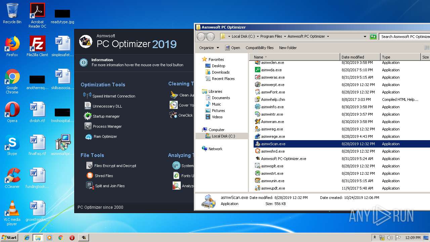Click the System analyzing tool icon
This screenshot has height=242, width=430.
(176, 165)
